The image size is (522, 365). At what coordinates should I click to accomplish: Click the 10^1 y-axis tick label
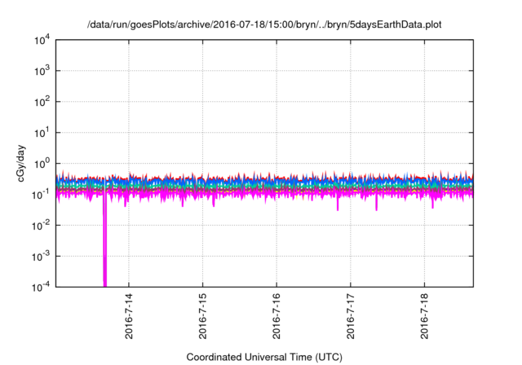42,133
